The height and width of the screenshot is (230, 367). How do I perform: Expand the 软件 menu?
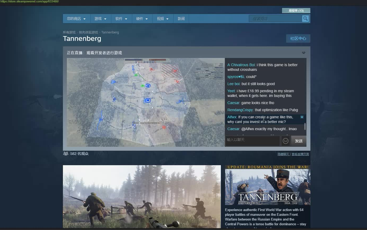(121, 19)
